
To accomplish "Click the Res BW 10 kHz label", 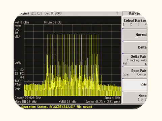I will [x=26, y=102].
